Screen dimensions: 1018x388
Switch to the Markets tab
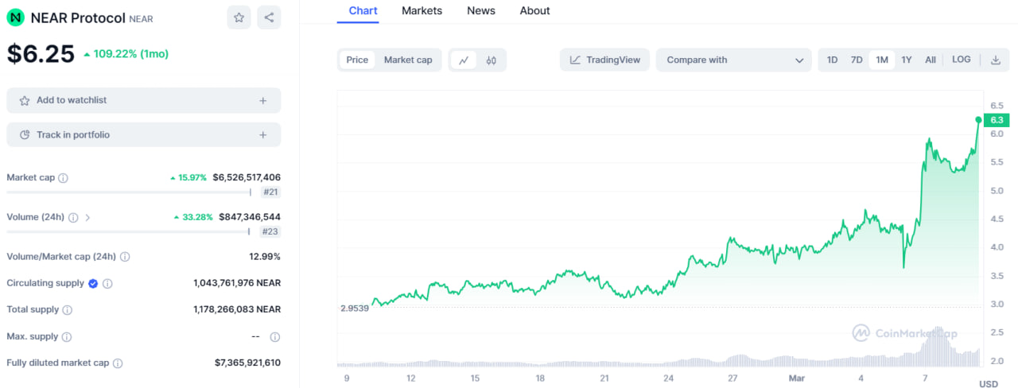422,11
